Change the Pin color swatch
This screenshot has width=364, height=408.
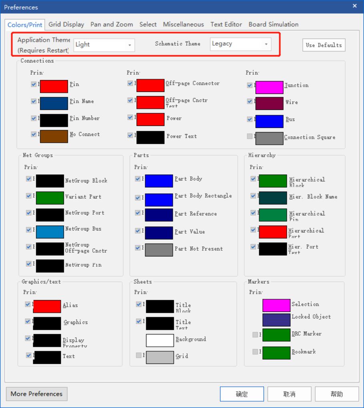coord(54,86)
